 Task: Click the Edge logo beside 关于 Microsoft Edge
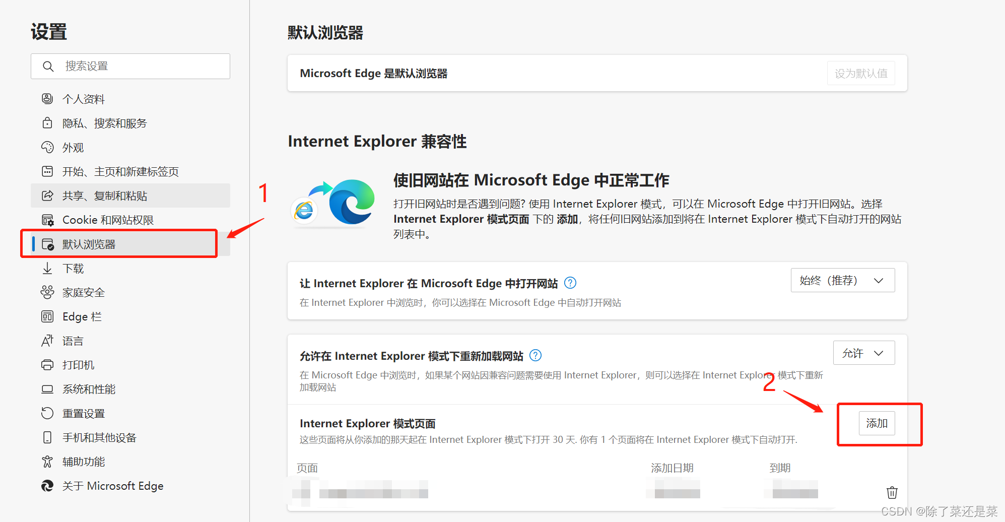tap(47, 486)
